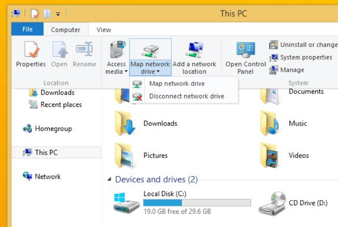The image size is (338, 227).
Task: Click the Downloads folder icon in the main pane
Action: pyautogui.click(x=125, y=123)
